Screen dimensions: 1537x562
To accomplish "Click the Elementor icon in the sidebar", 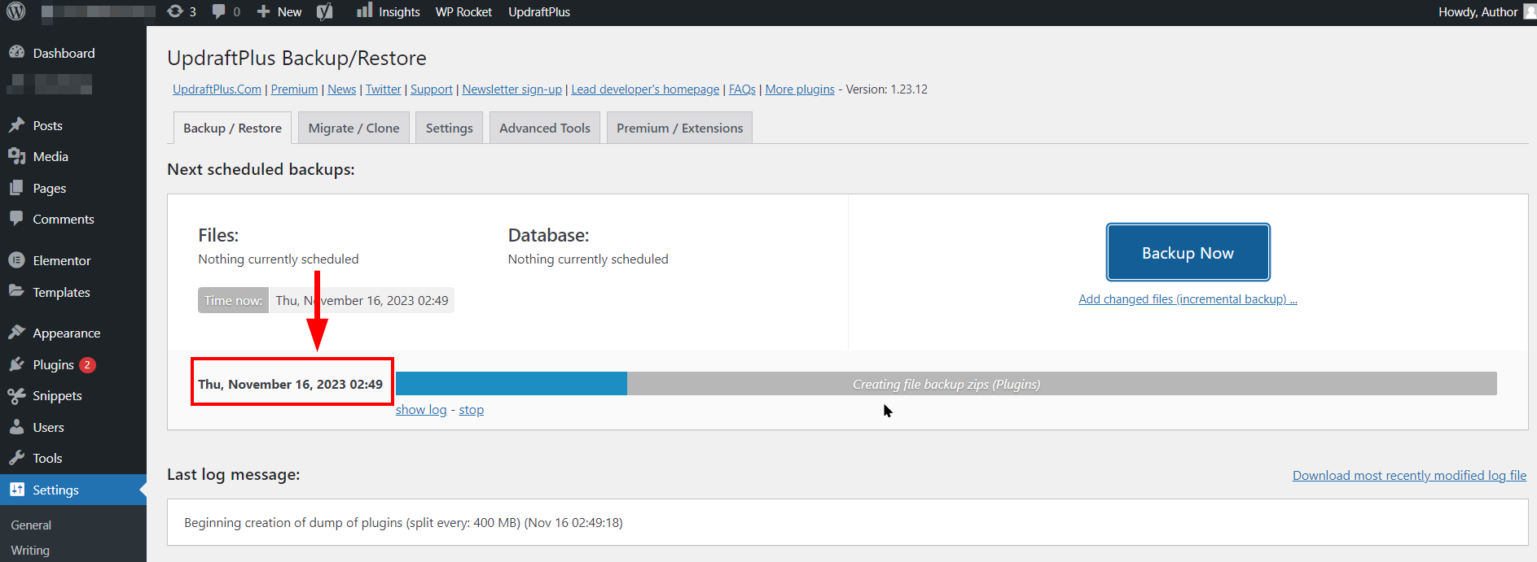I will click(16, 260).
